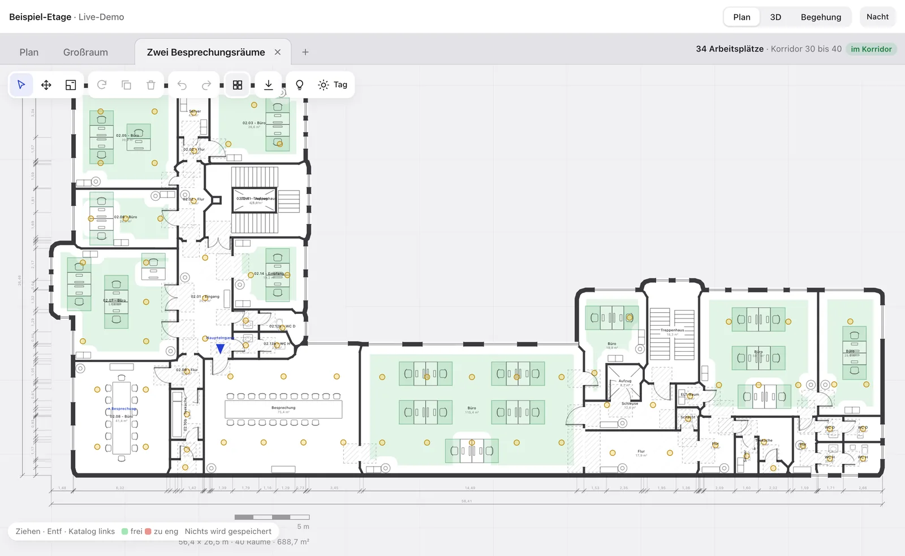
Task: Click the '02.05 - Büro' room label
Action: click(x=127, y=135)
